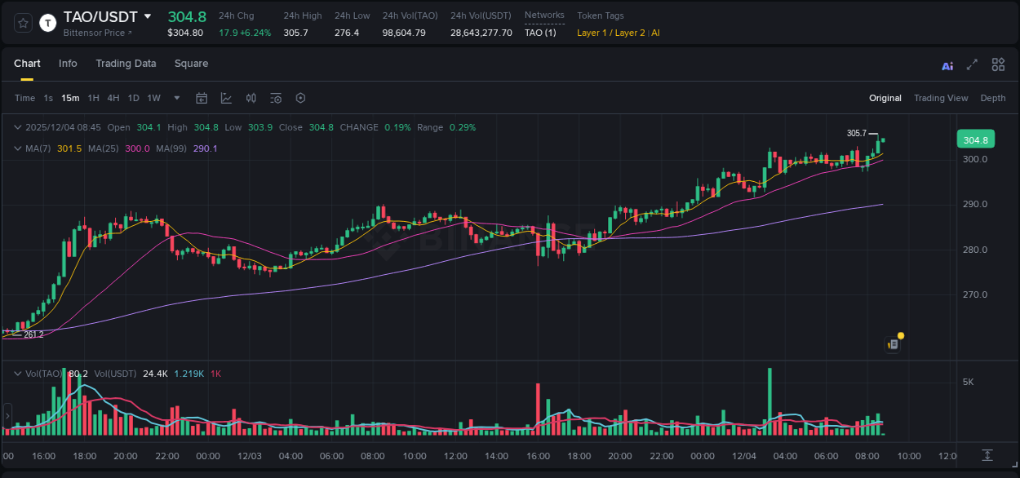1020x478 pixels.
Task: Expand the chart to fullscreen
Action: 970,64
